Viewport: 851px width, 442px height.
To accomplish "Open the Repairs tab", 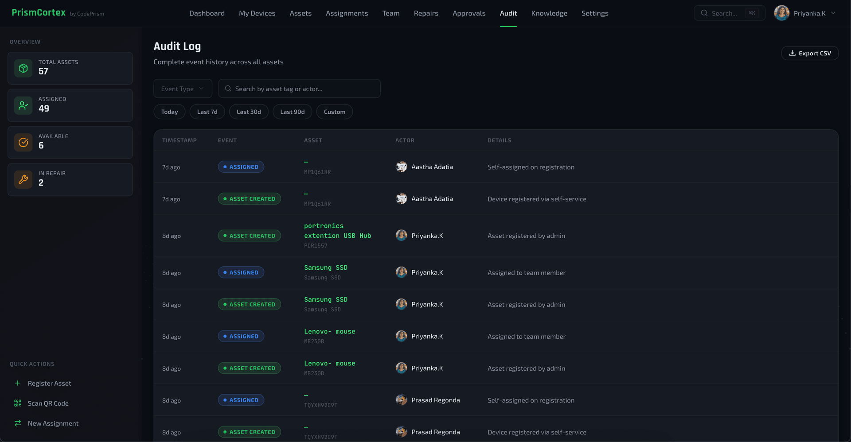I will click(426, 13).
